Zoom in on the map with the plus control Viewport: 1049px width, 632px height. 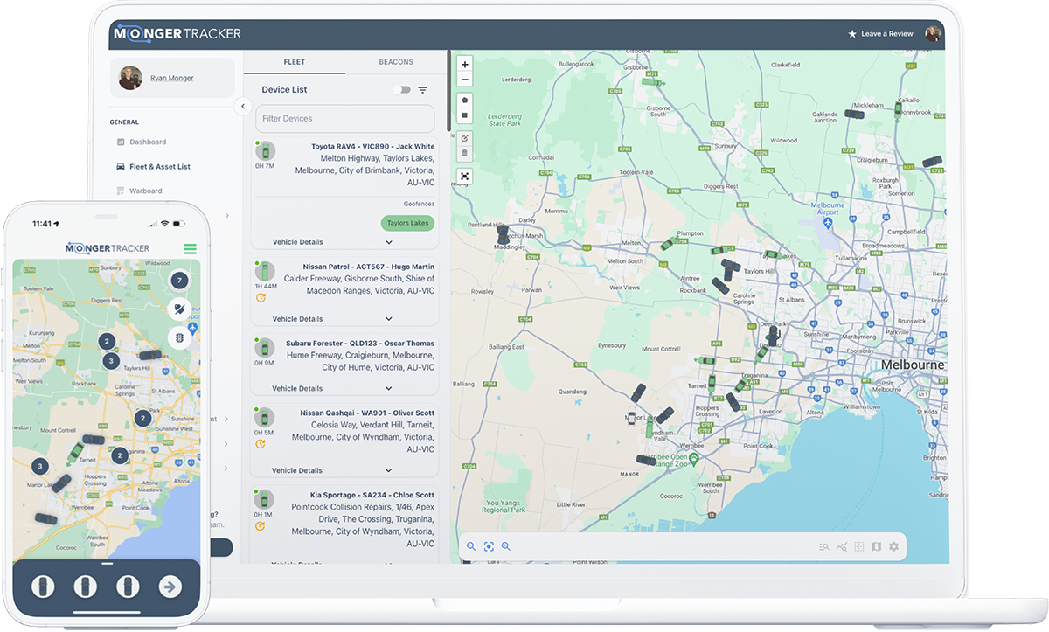pyautogui.click(x=464, y=65)
